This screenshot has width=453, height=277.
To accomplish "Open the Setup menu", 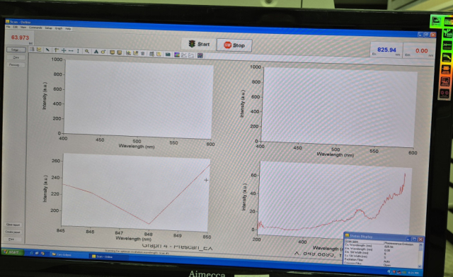I will coord(48,28).
